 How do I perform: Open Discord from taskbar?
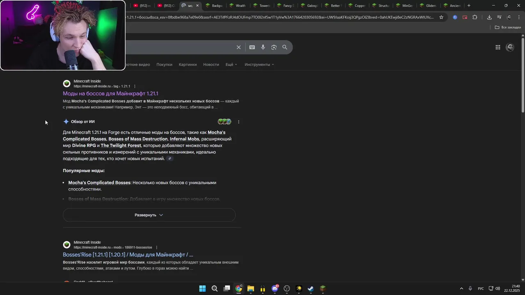[x=275, y=288]
